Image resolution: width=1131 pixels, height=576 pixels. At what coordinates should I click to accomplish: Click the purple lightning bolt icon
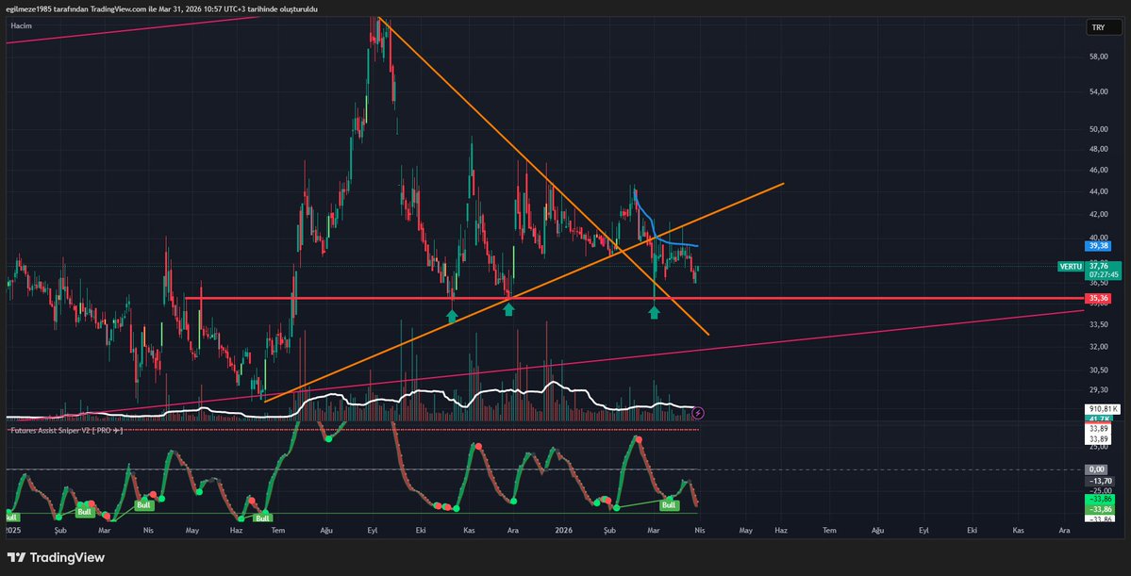point(697,413)
